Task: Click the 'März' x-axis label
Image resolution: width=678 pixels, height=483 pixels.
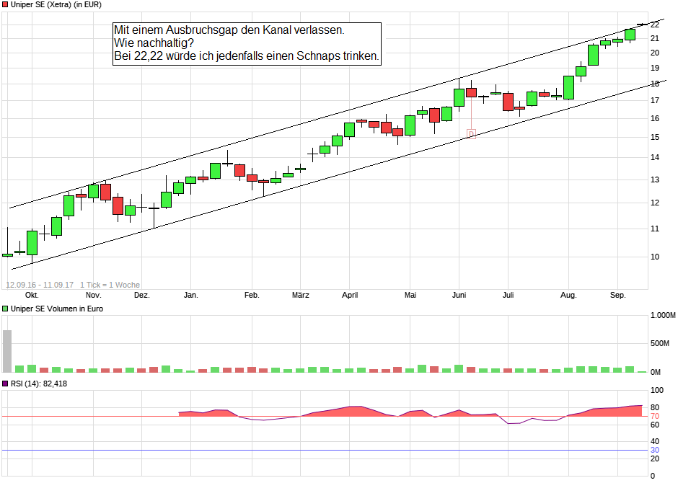Action: coord(301,295)
